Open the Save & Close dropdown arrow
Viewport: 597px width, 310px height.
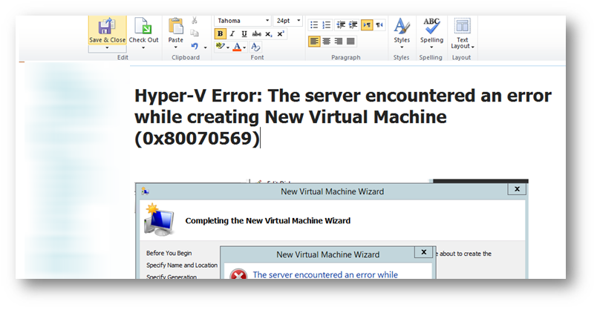coord(107,48)
